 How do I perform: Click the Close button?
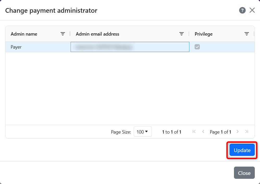[244, 173]
